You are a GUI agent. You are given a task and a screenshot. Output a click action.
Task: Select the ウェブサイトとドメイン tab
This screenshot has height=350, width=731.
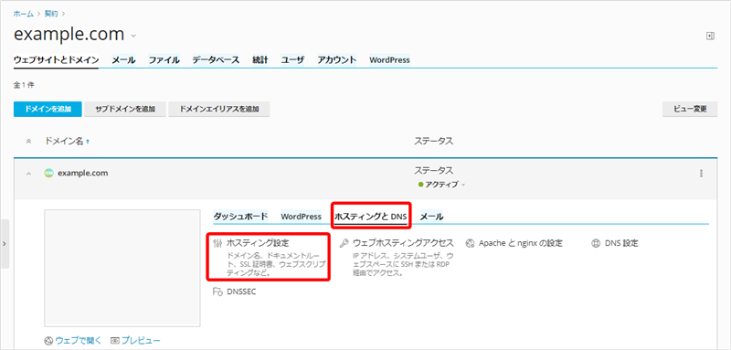pyautogui.click(x=56, y=60)
